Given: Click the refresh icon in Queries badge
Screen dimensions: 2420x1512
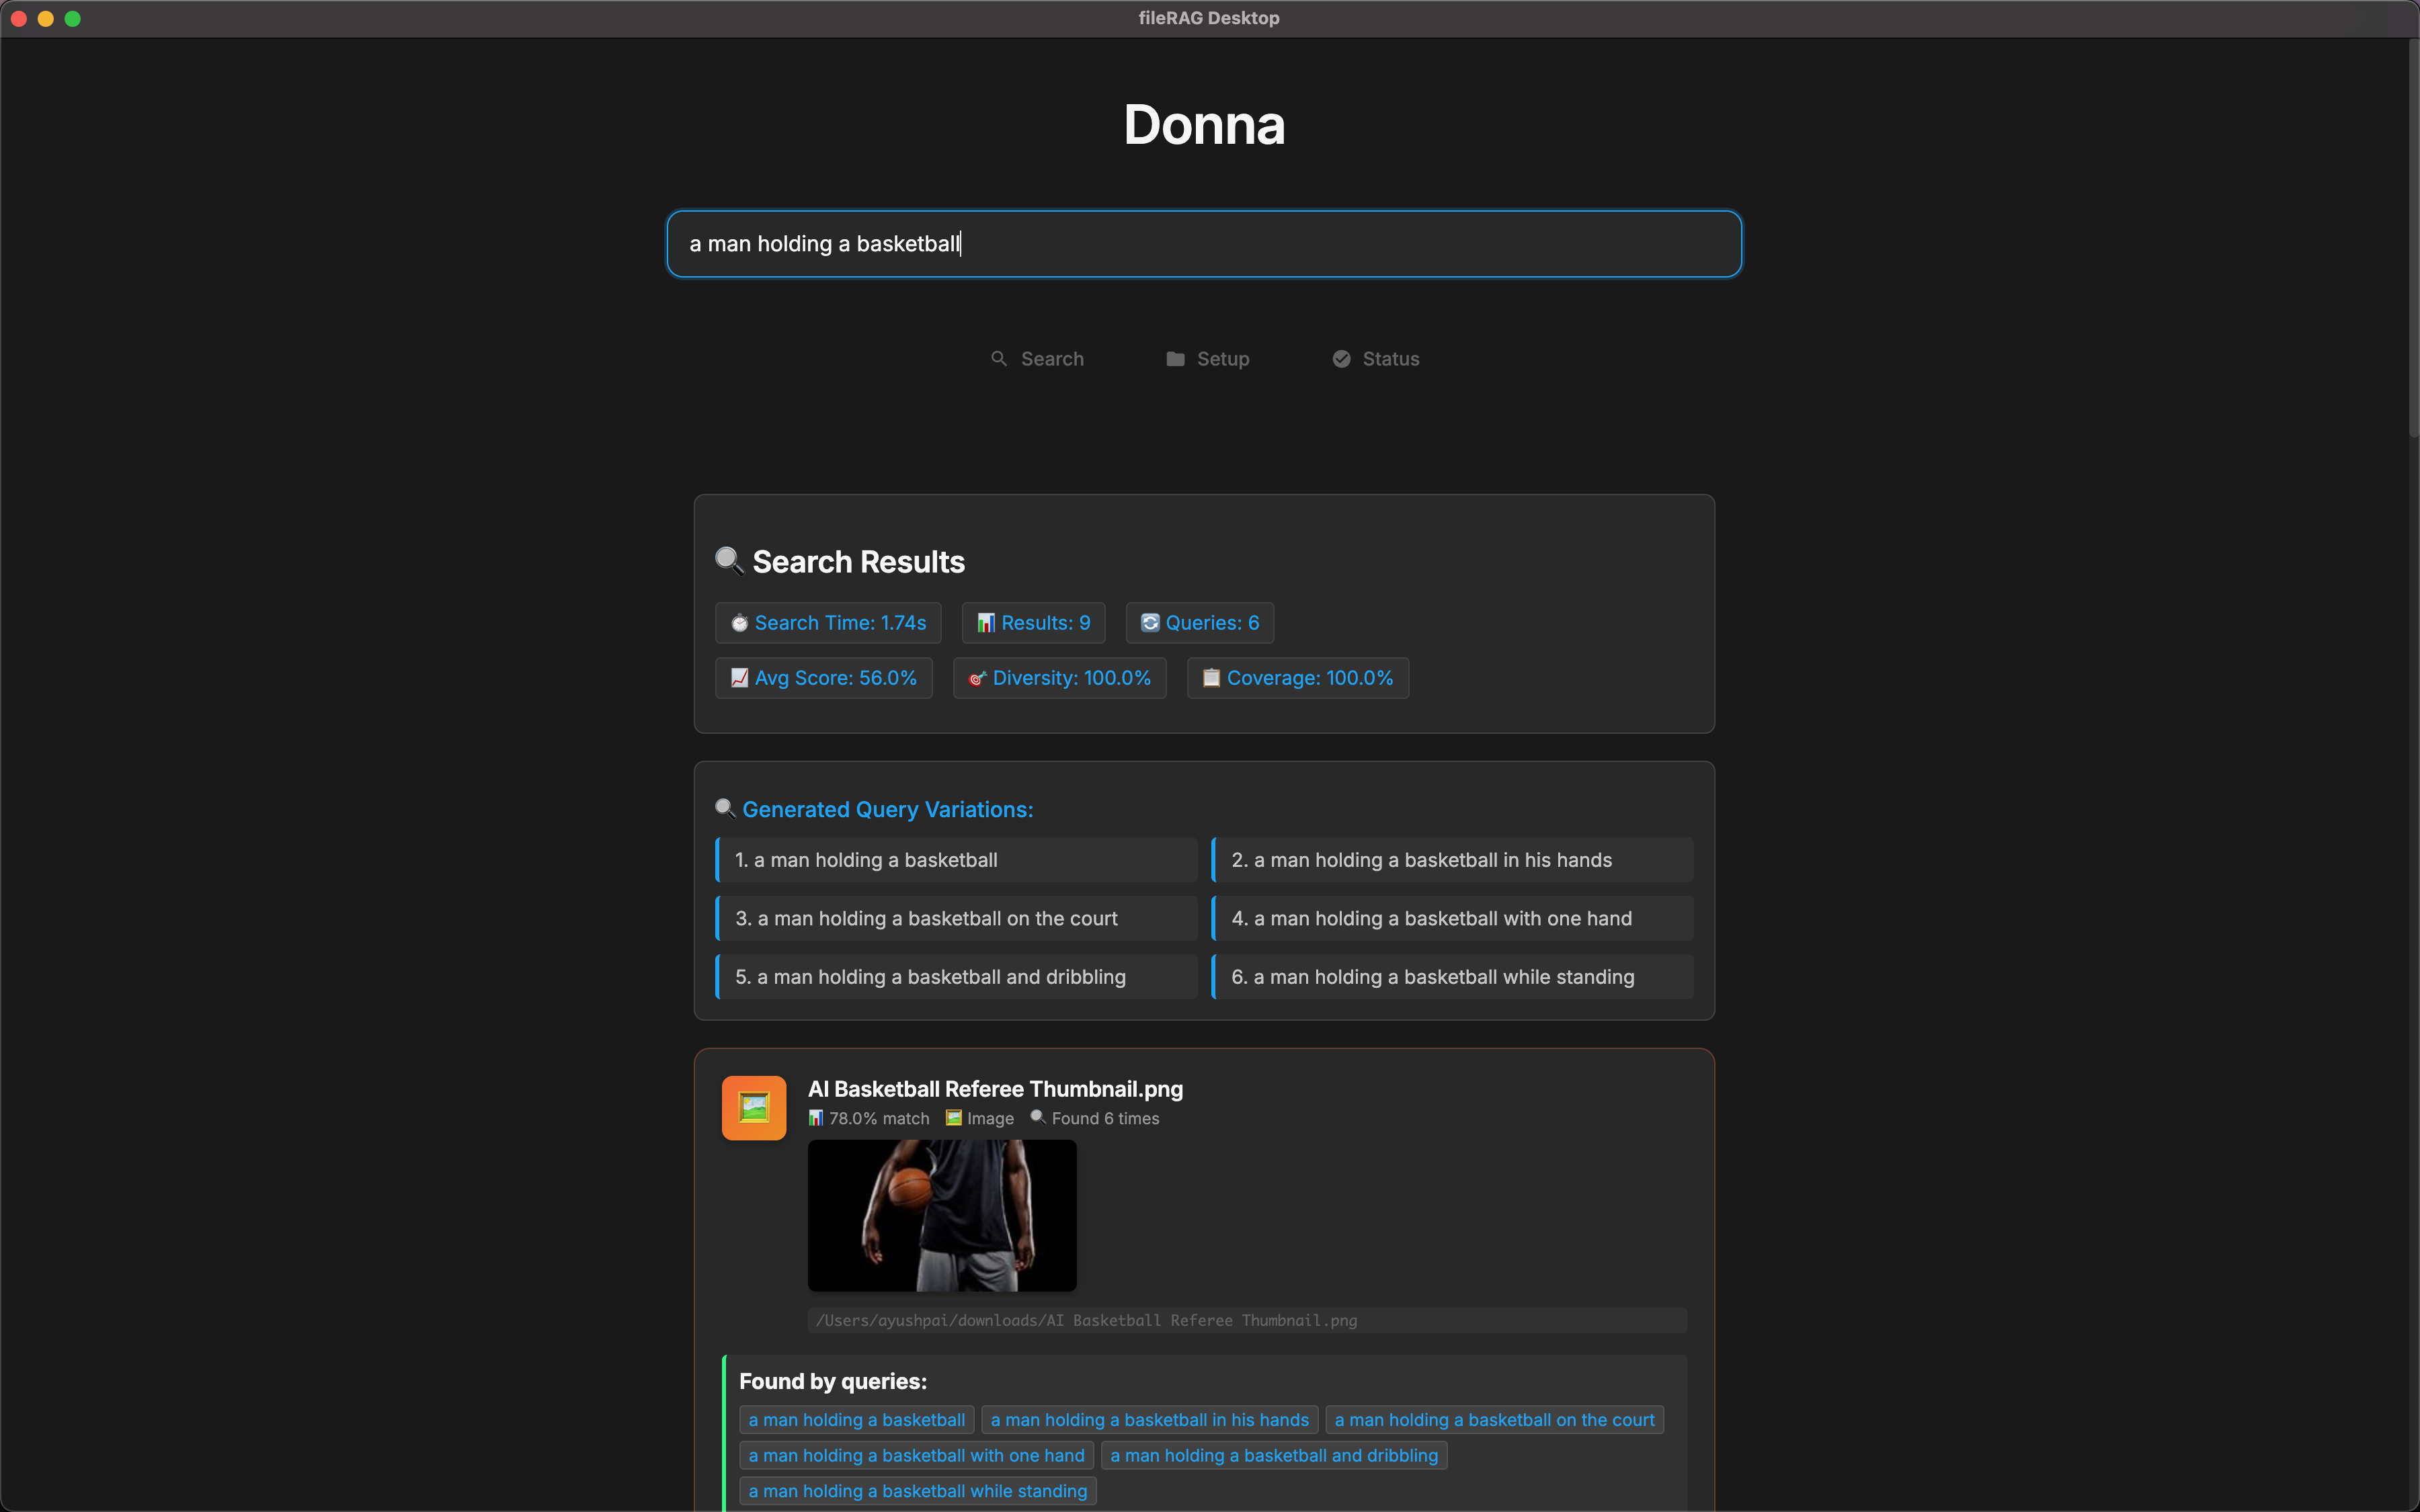Looking at the screenshot, I should pyautogui.click(x=1150, y=623).
